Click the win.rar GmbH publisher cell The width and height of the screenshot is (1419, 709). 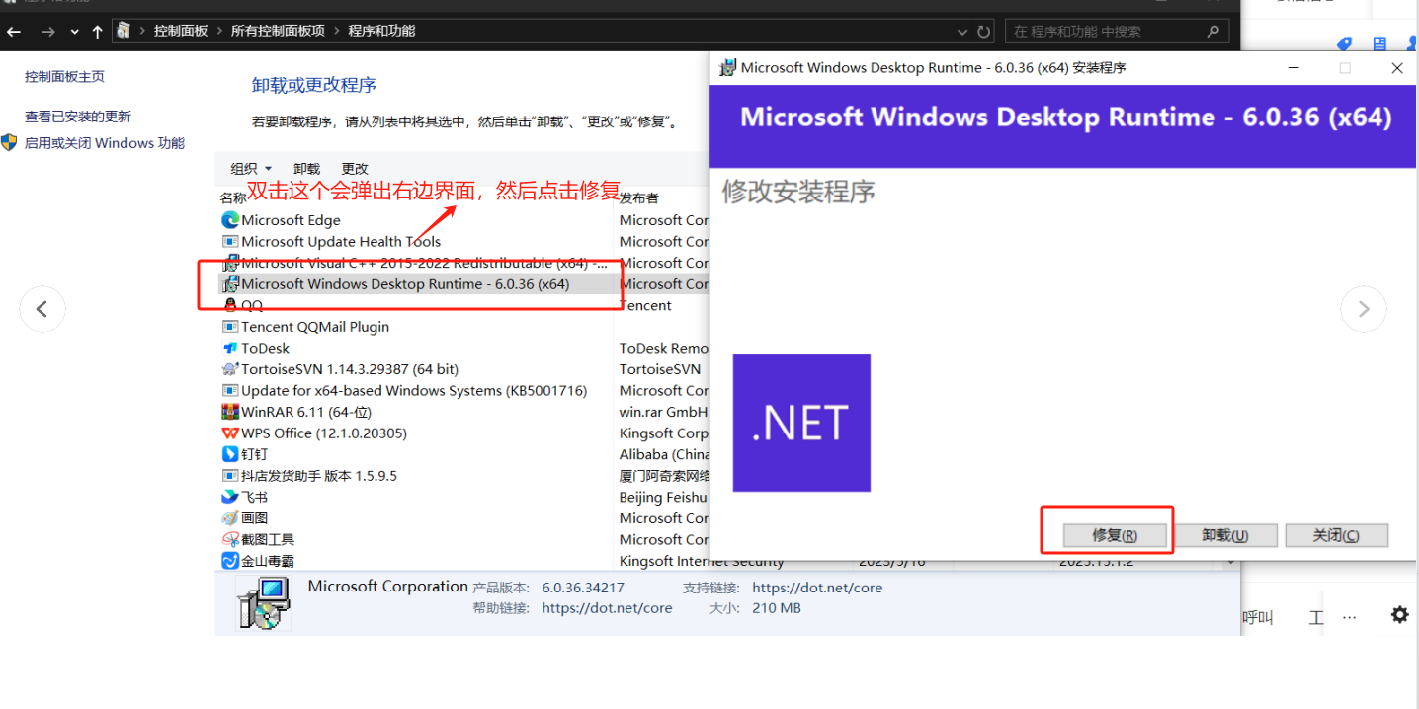coord(664,412)
